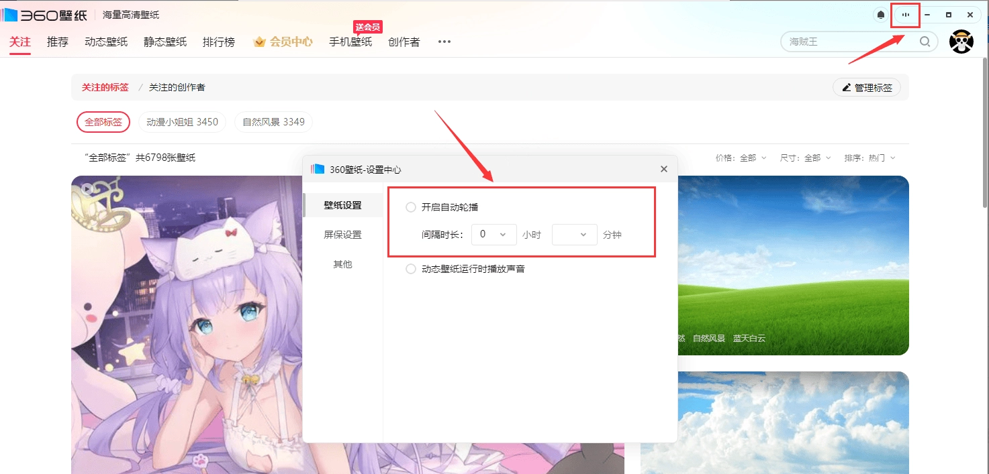Enable 开启自动轮播 option
Screen dimensions: 989x474
click(x=410, y=207)
